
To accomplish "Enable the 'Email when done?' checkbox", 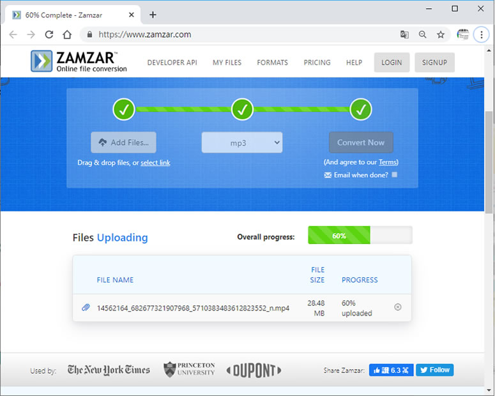I will click(395, 174).
